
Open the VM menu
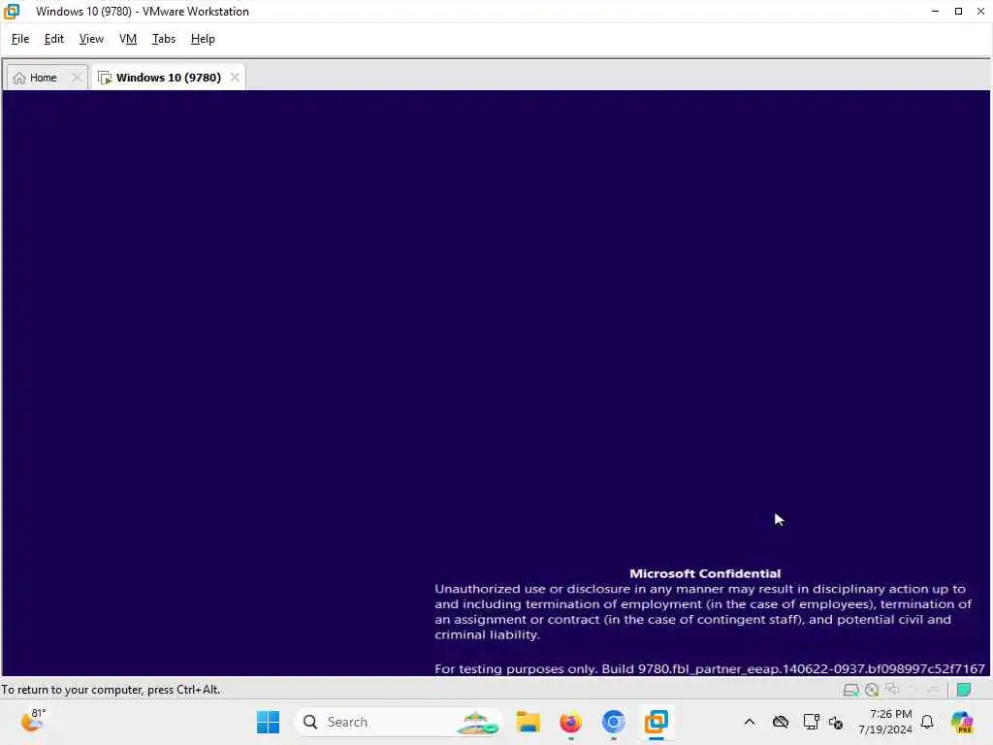click(128, 39)
